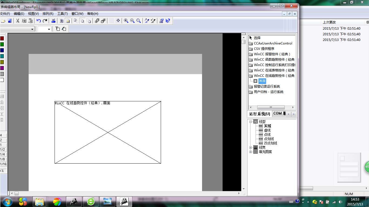Viewport: 369px width, 207px height.
Task: Click the Zoom in magnifier
Action: 126,21
